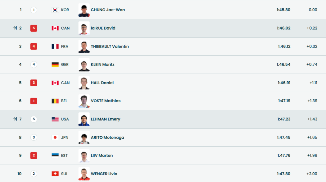Click the Japan flag icon
Image resolution: width=326 pixels, height=182 pixels.
tap(55, 138)
